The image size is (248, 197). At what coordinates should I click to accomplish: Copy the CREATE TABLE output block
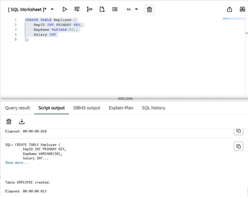coord(238,146)
